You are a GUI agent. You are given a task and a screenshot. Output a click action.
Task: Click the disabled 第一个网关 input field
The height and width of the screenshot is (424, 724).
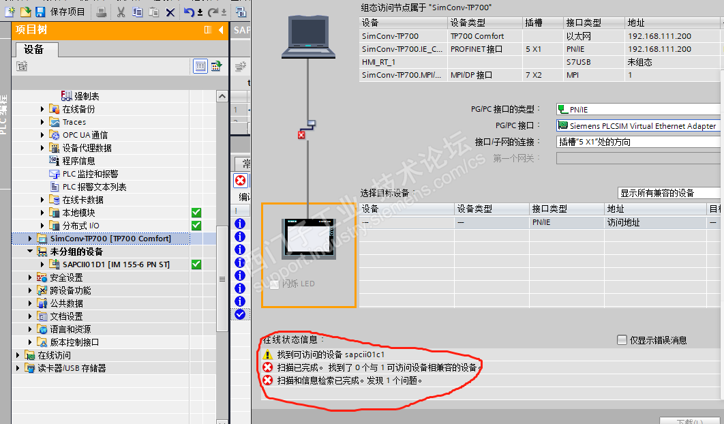coord(639,158)
